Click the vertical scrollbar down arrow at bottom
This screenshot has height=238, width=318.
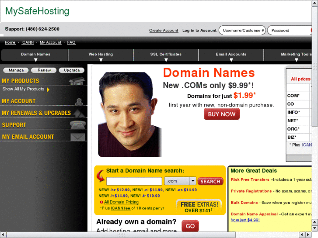(315, 228)
